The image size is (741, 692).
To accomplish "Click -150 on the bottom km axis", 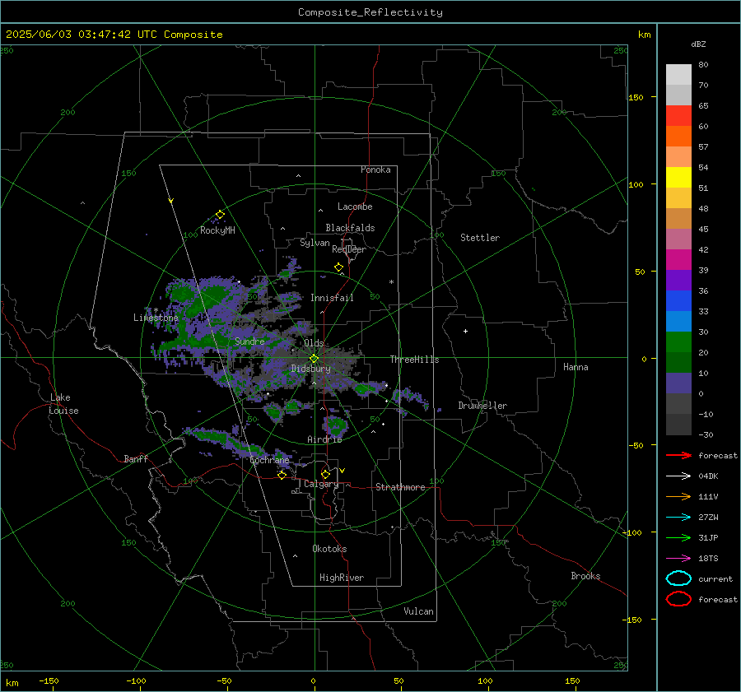I will click(x=49, y=680).
